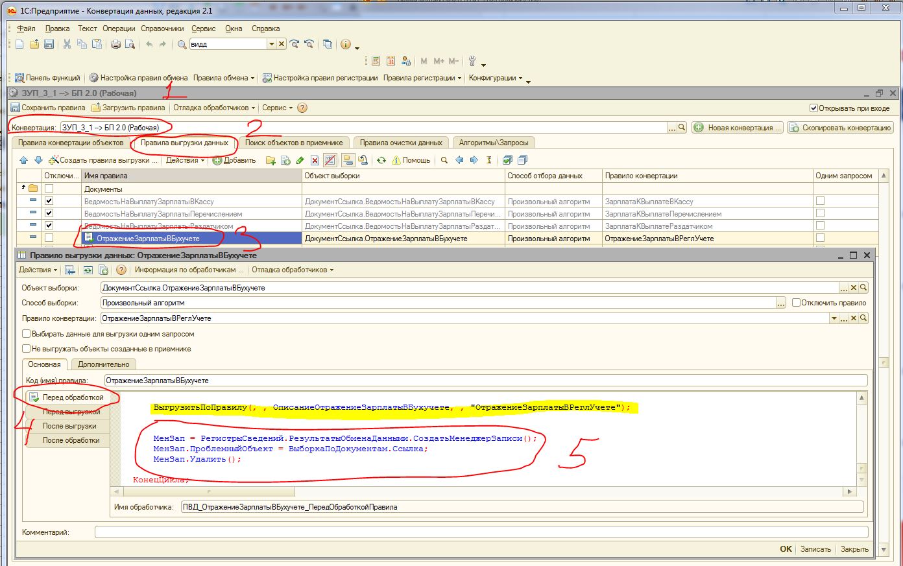Click the wrench tools icon
This screenshot has width=903, height=566.
pyautogui.click(x=472, y=61)
